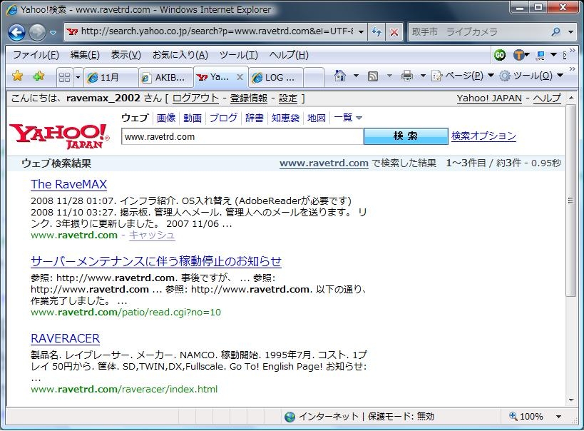Switch search type to 動画
The height and width of the screenshot is (431, 584).
tap(193, 118)
